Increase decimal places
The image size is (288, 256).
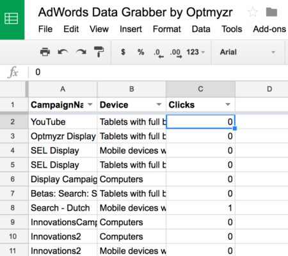click(176, 53)
